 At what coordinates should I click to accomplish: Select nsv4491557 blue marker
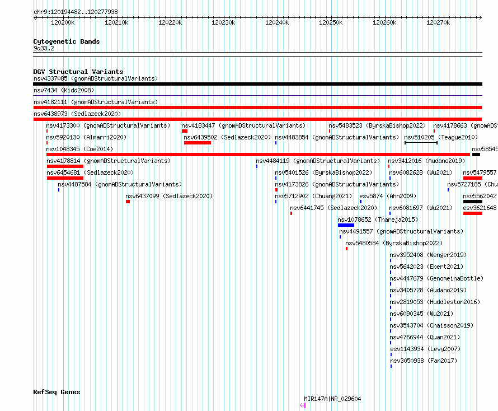340,237
